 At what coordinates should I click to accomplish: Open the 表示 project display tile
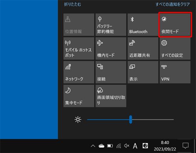(143, 72)
